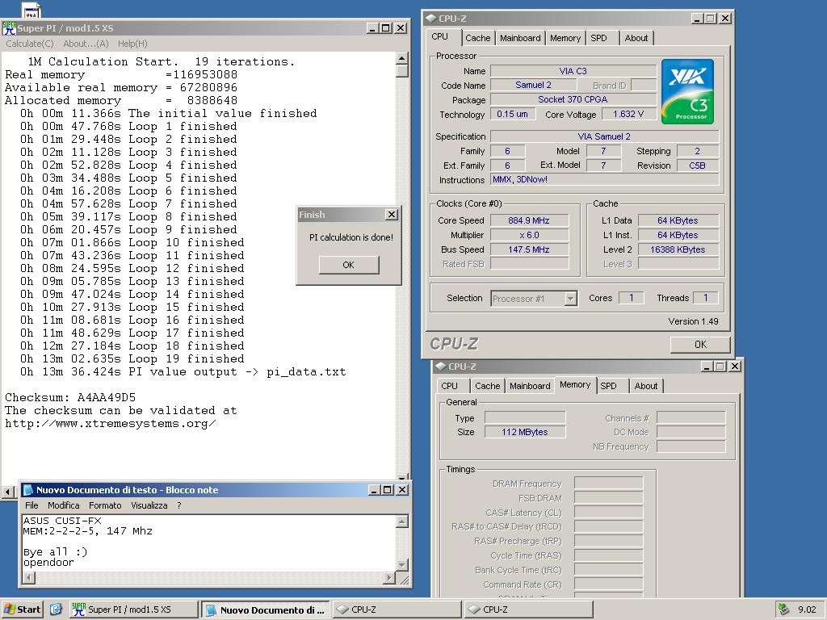Click Notepad horizontal scrollbar right arrow
The height and width of the screenshot is (620, 827).
[389, 578]
